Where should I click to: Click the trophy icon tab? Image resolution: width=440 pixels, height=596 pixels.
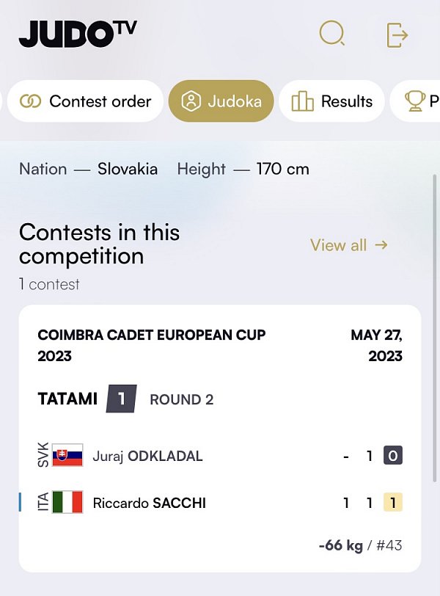point(415,101)
